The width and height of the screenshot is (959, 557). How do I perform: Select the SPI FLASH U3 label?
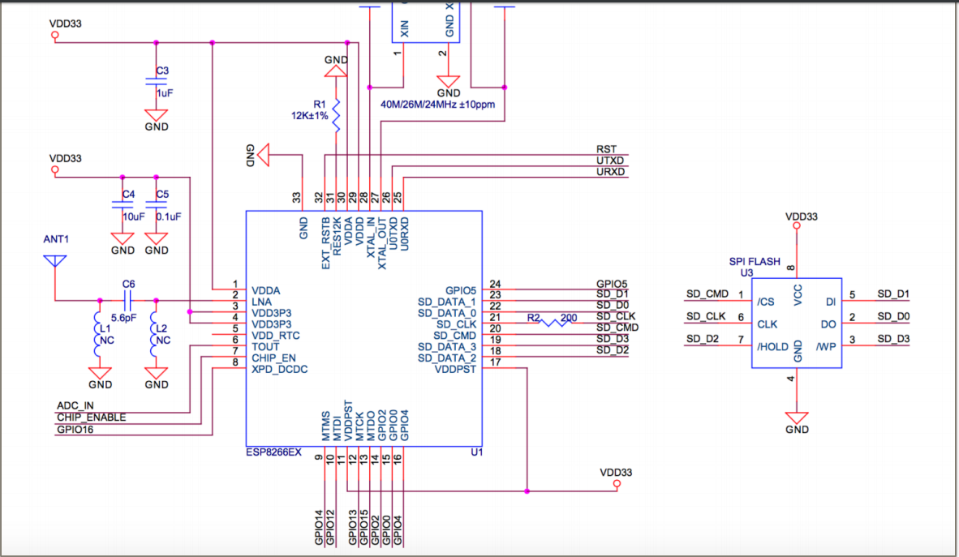753,262
